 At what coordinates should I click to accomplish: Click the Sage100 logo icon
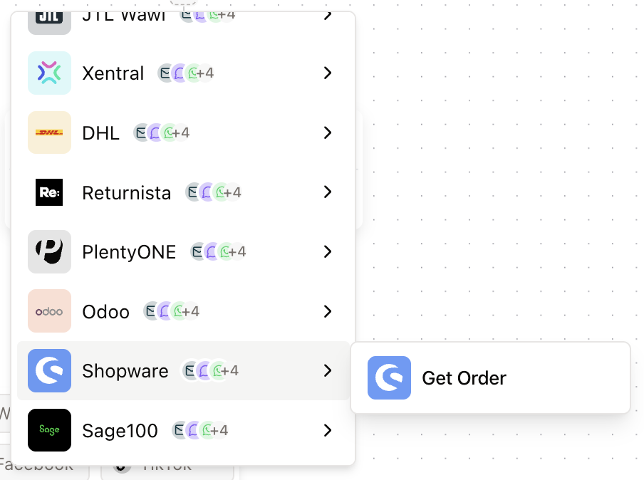[49, 430]
